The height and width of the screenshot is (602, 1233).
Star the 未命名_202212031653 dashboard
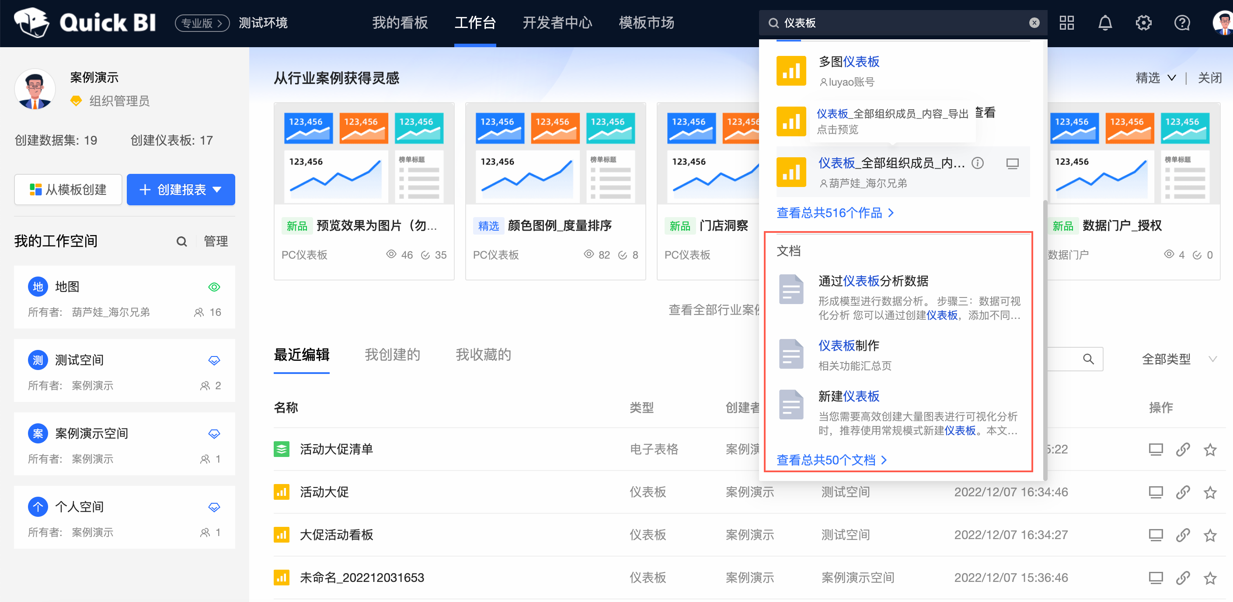1210,577
